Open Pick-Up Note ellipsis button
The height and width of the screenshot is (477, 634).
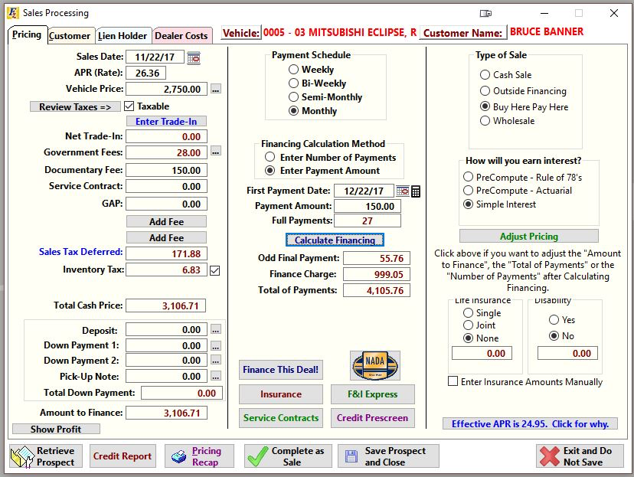[216, 377]
